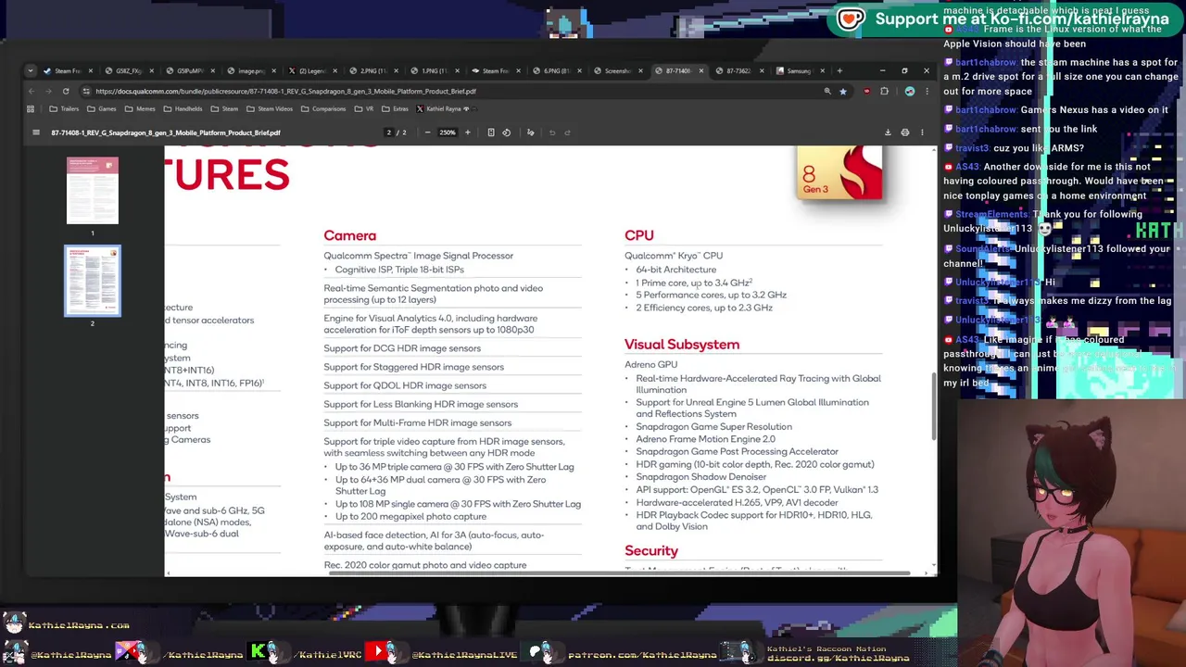
Task: Switch to the (2) Legend X tab
Action: [x=312, y=70]
